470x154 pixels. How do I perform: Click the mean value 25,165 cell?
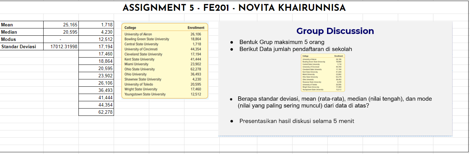61,25
